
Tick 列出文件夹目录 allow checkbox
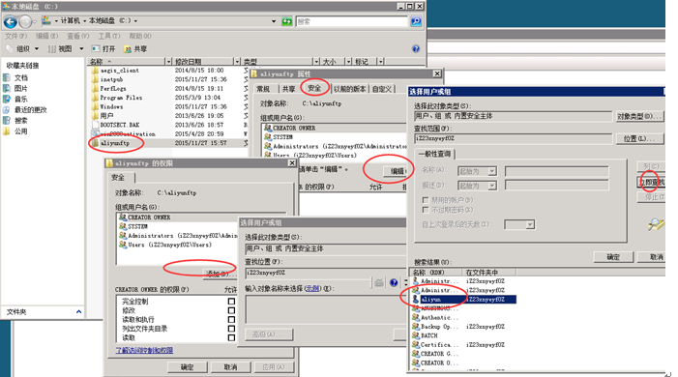(x=231, y=328)
